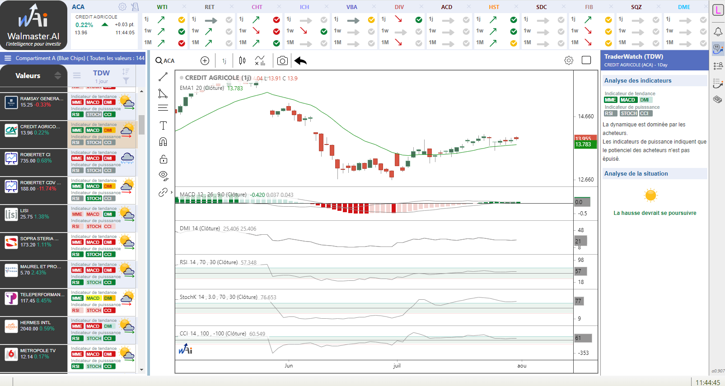Click the text annotation tool

163,126
